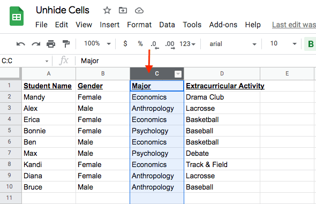Open the Help menu
Image resolution: width=316 pixels, height=204 pixels.
click(253, 25)
